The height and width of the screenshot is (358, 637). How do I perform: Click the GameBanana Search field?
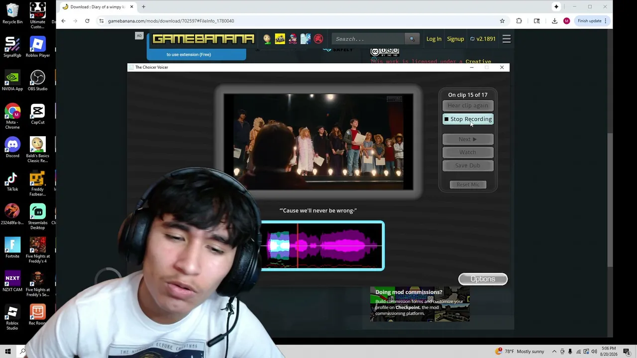coord(368,39)
